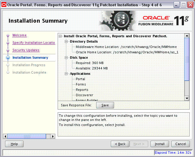This screenshot has width=195, height=157.
Task: Minimize the installer window
Action: coord(176,5)
